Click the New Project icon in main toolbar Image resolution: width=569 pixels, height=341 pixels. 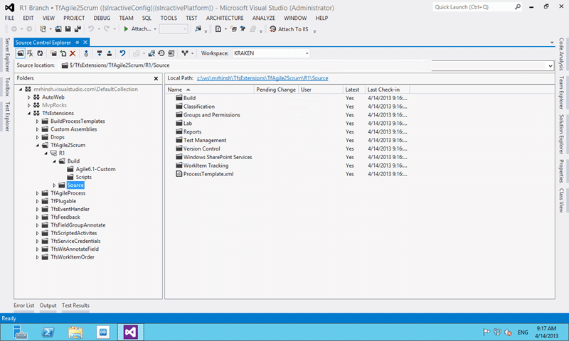(x=43, y=29)
